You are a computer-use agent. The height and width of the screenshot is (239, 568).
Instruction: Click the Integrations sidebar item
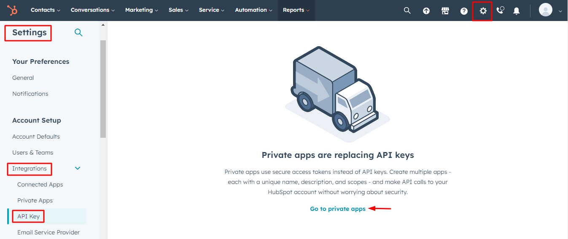[30, 168]
